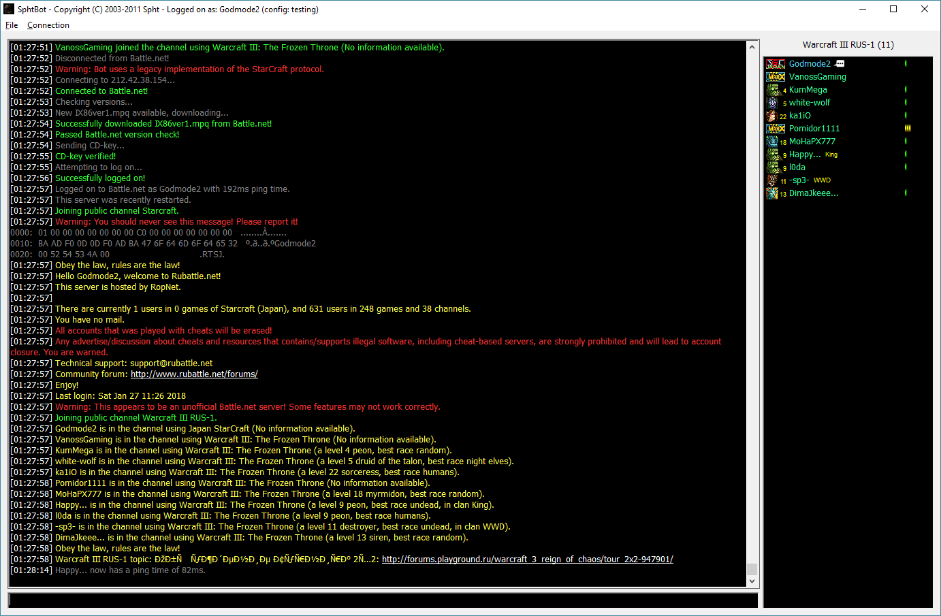Click the 'Last login: Sat Jan 27' line
This screenshot has width=941, height=616.
(98, 396)
